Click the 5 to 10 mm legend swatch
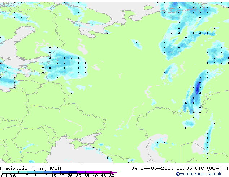Screen dimensions: 229x177 click(39, 172)
